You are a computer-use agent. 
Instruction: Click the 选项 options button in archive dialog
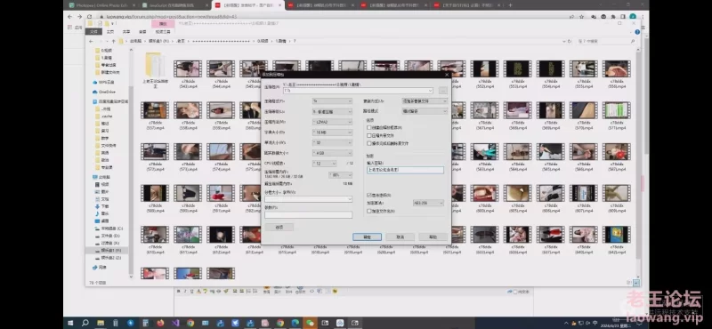pyautogui.click(x=279, y=227)
